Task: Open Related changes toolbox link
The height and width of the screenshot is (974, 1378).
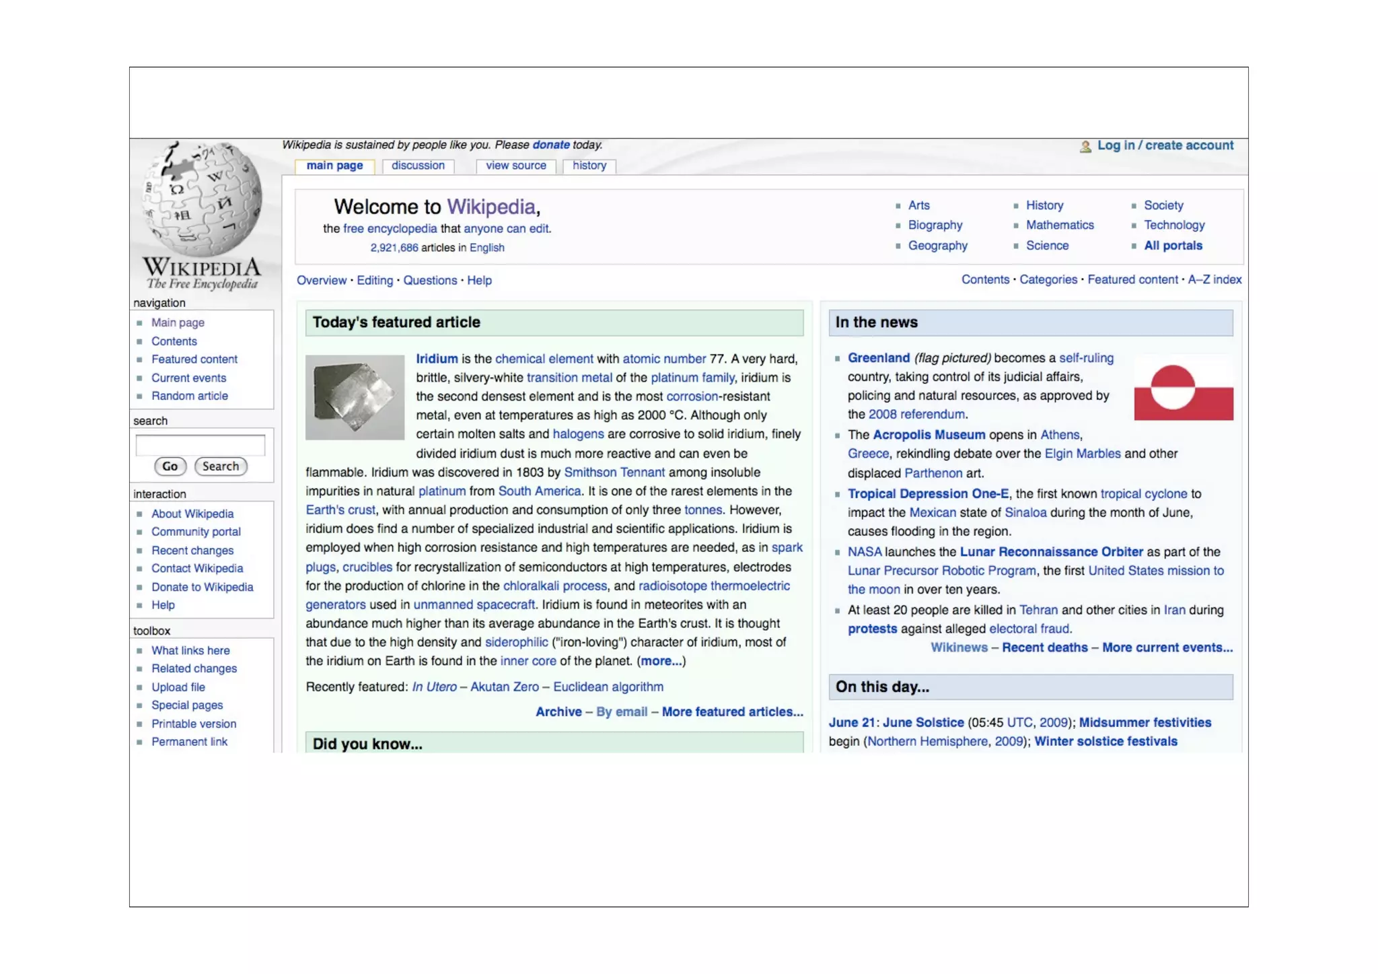Action: click(194, 668)
